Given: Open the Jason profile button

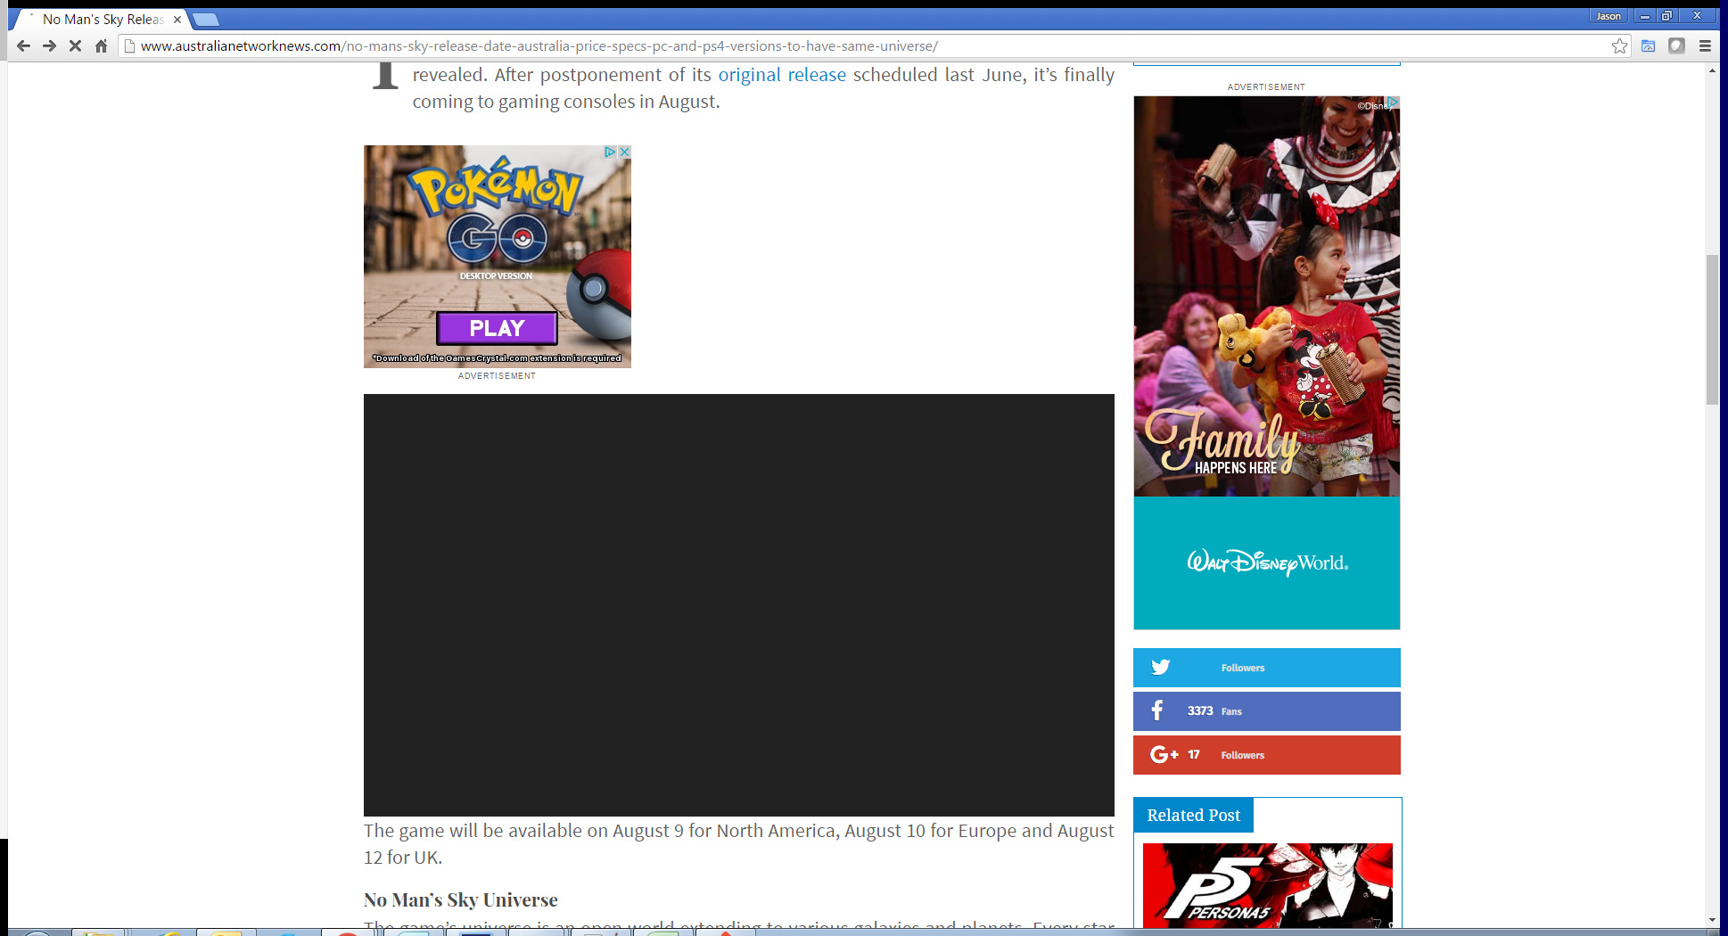Looking at the screenshot, I should click(1608, 16).
